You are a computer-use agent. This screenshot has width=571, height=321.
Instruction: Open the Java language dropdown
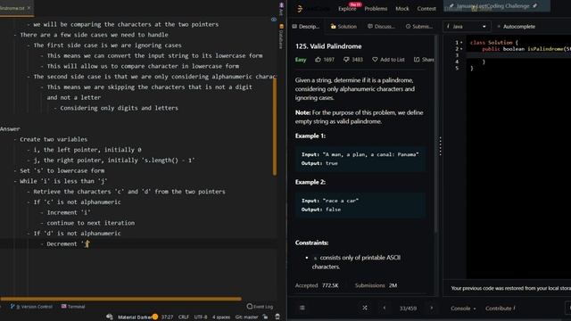(466, 26)
